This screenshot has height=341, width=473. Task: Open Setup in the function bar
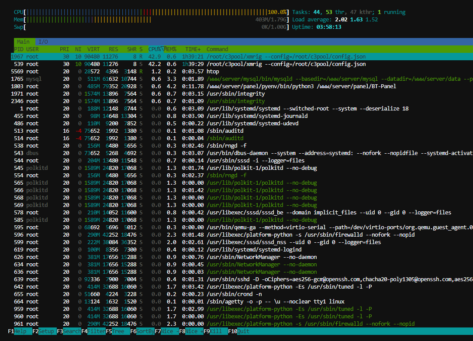tap(45, 331)
